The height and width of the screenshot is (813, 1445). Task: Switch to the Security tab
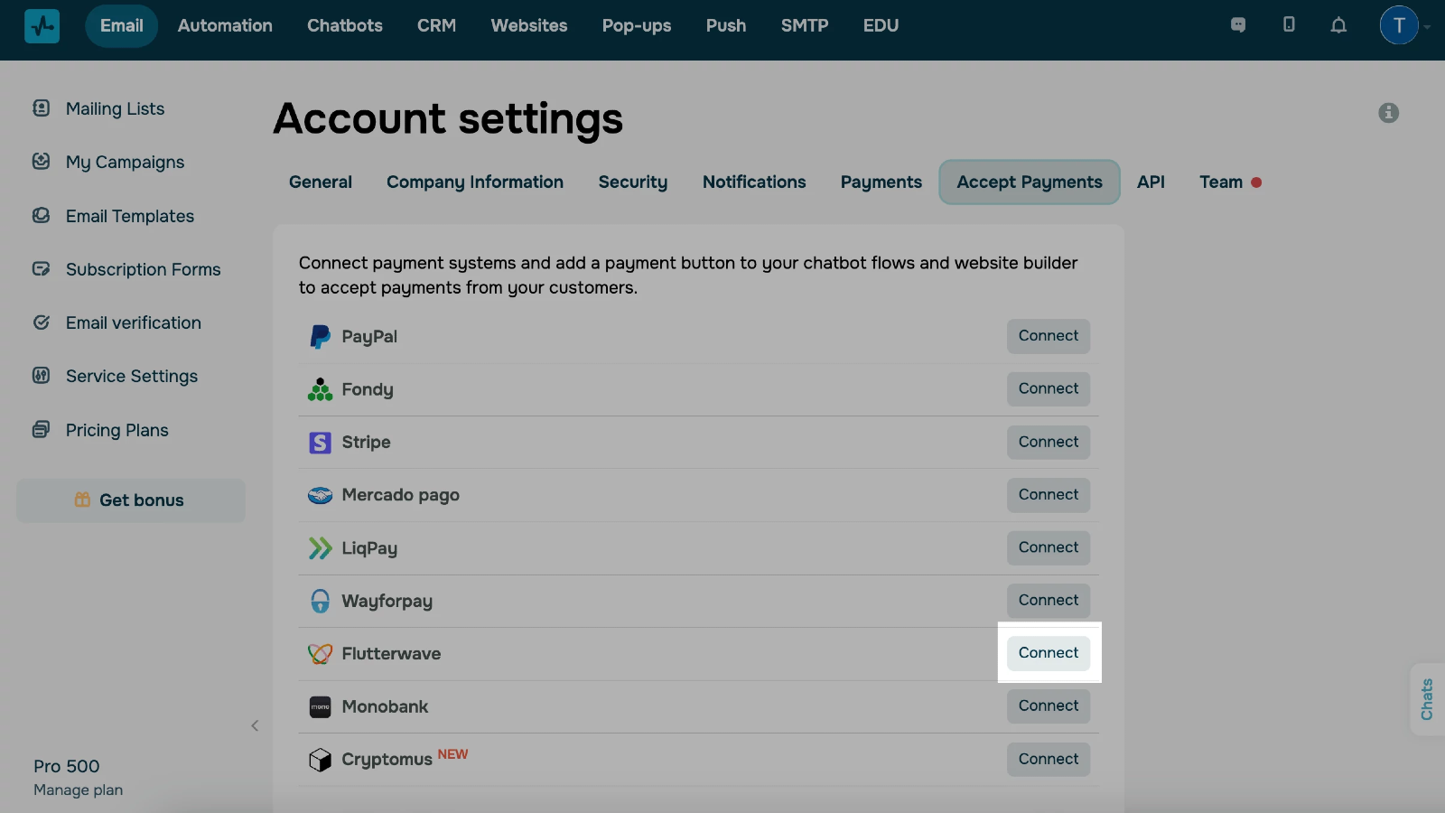click(632, 182)
